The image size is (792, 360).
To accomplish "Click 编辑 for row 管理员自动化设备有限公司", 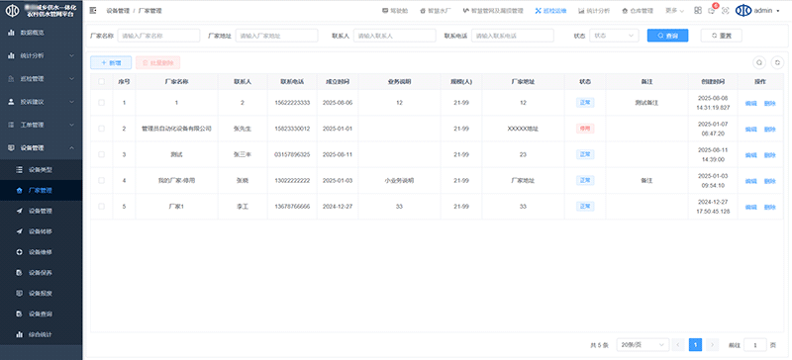I will coord(751,130).
